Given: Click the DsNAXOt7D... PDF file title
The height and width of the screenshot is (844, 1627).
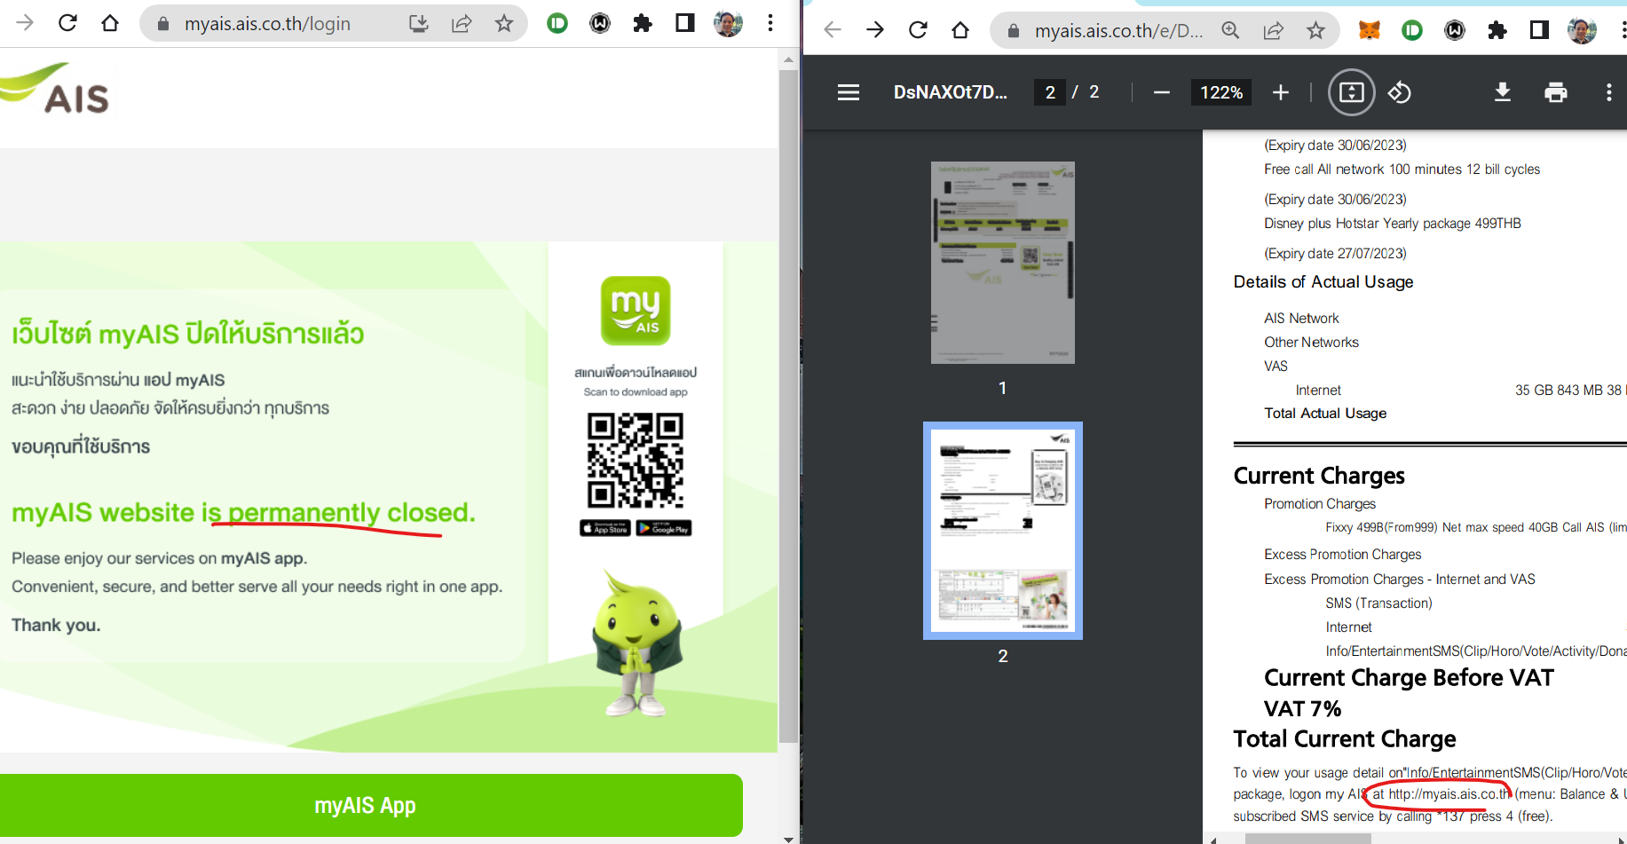Looking at the screenshot, I should coord(951,92).
